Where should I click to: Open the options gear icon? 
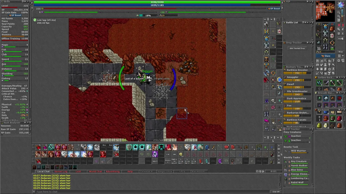click(x=339, y=61)
